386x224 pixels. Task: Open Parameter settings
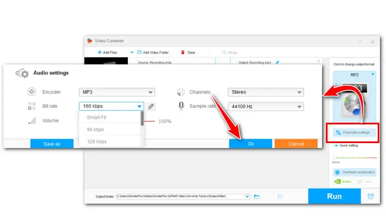(355, 133)
